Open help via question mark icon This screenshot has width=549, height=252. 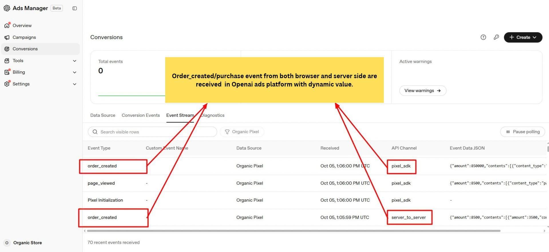[x=483, y=37]
